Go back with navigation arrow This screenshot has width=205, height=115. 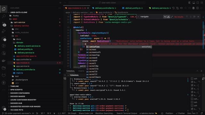(x=61, y=3)
